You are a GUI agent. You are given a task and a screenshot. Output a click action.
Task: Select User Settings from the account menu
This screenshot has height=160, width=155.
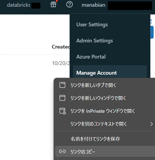(92, 24)
